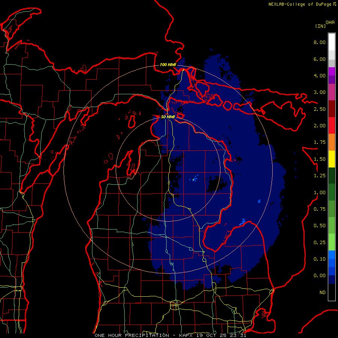
Task: Select the pink swatch beside 3.00
Action: pos(332,92)
